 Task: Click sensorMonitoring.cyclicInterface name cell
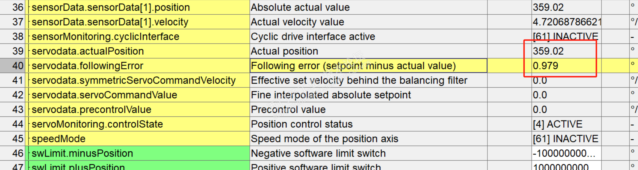pos(105,37)
